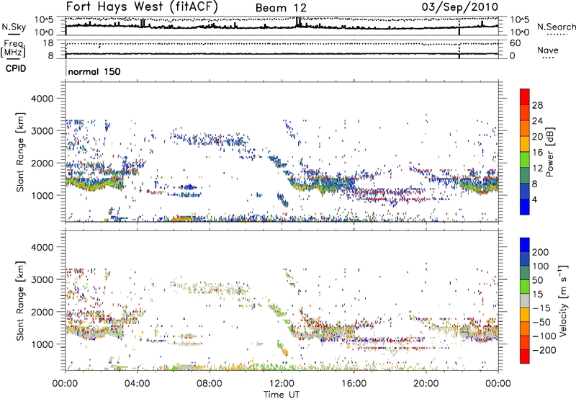This screenshot has width=576, height=399.
Task: Click the 'Time UT' axis title
Action: click(282, 395)
